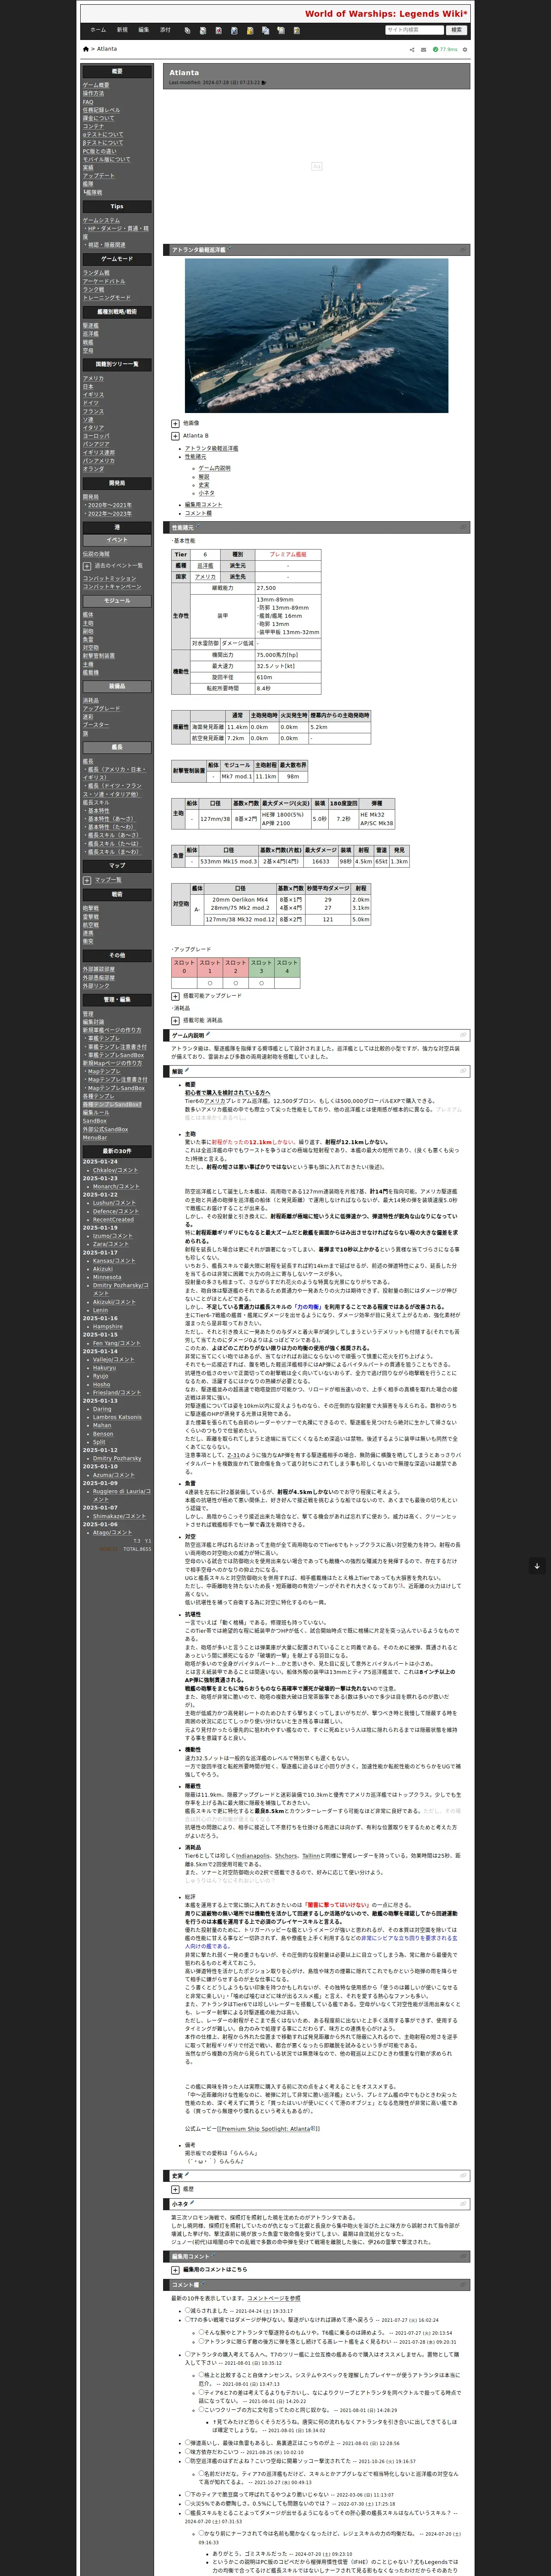Open the 添付 menu

[x=165, y=30]
